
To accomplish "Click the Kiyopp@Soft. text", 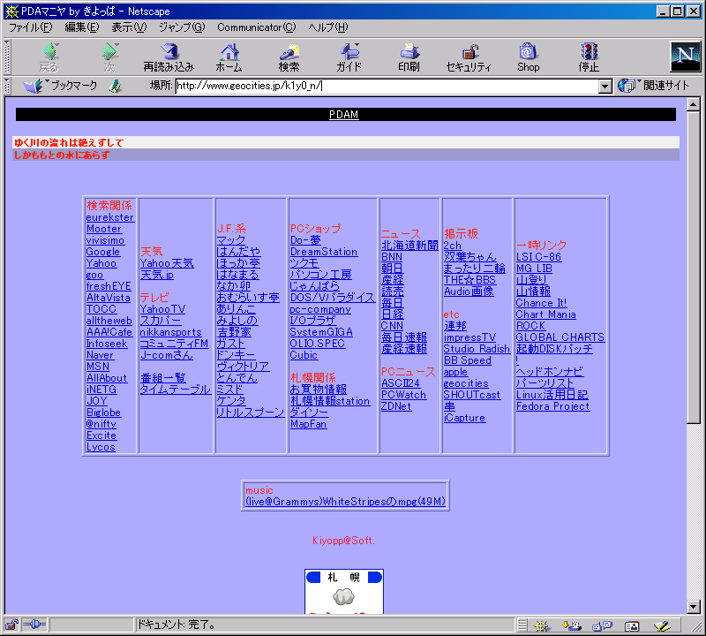I will pos(343,541).
